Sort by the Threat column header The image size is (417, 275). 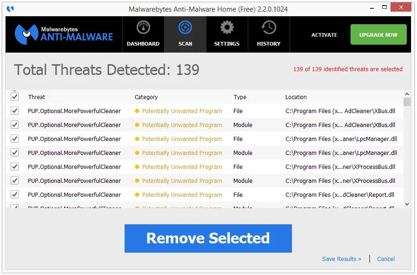pos(37,97)
